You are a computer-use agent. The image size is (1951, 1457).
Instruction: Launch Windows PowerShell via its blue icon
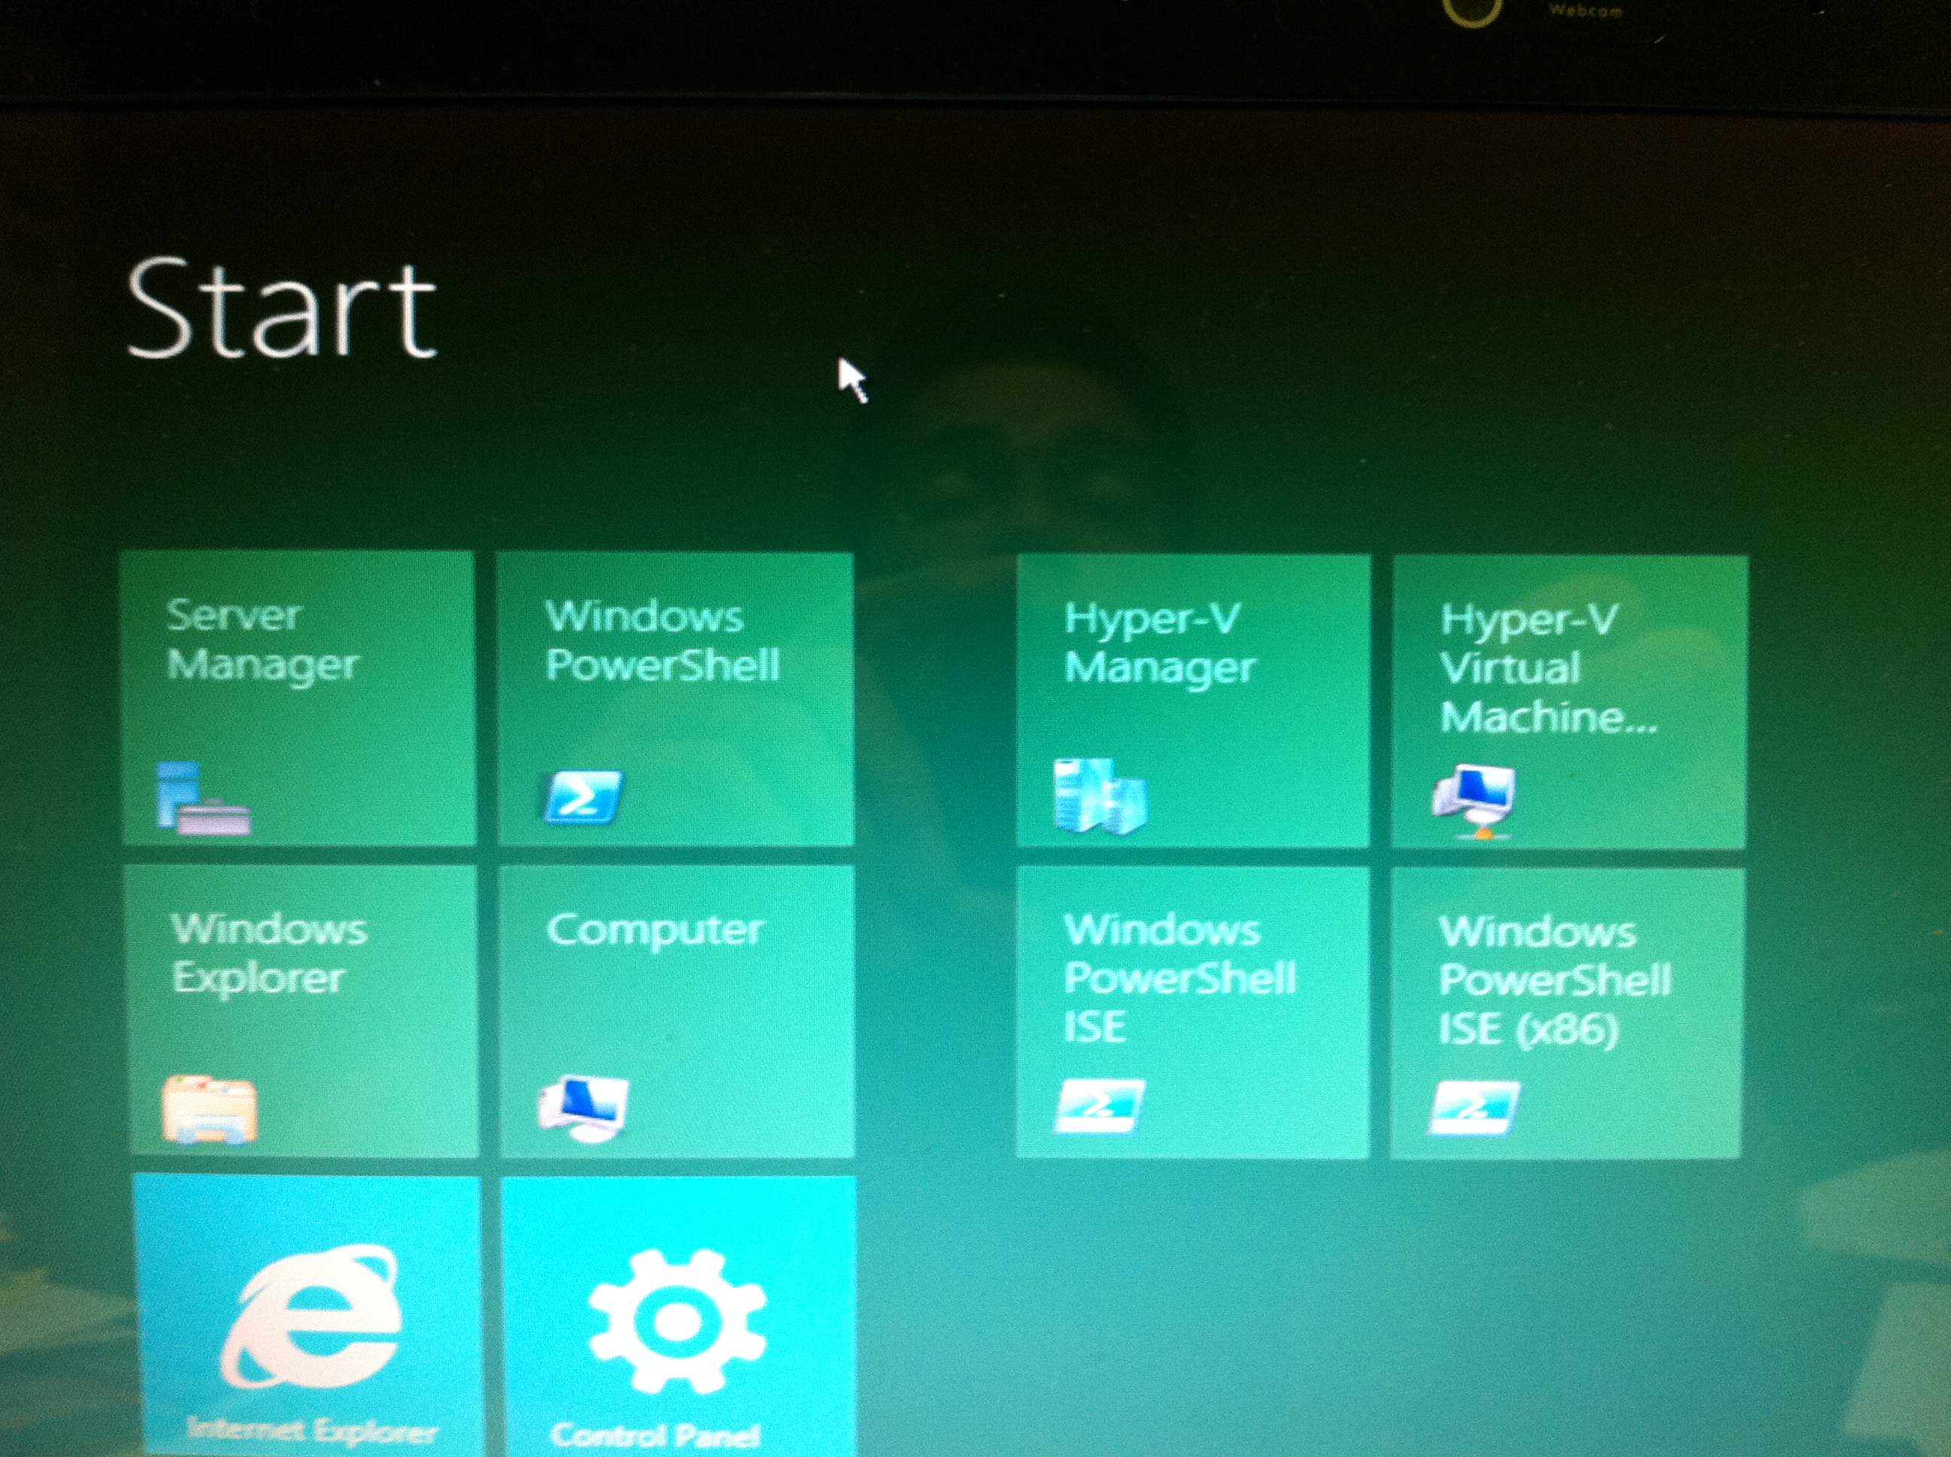coord(583,796)
